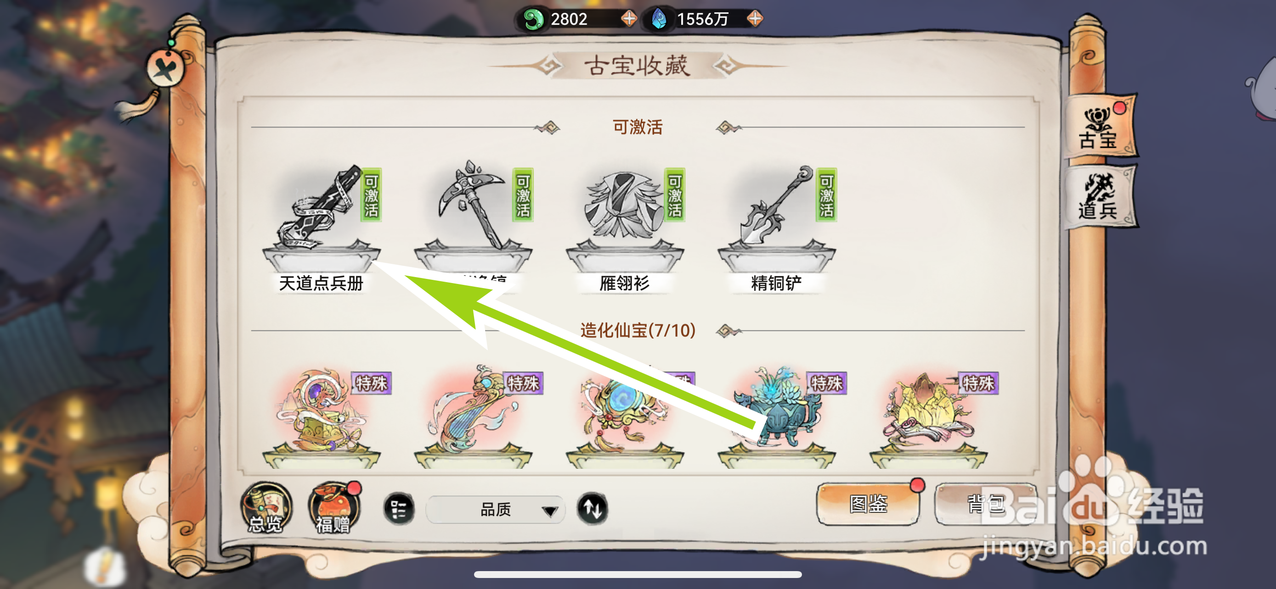Viewport: 1276px width, 589px height.
Task: Switch to the 道兵 tab
Action: point(1100,197)
